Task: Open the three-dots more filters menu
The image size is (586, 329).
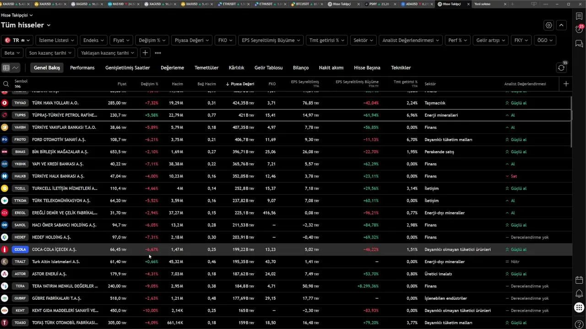Action: point(158,53)
